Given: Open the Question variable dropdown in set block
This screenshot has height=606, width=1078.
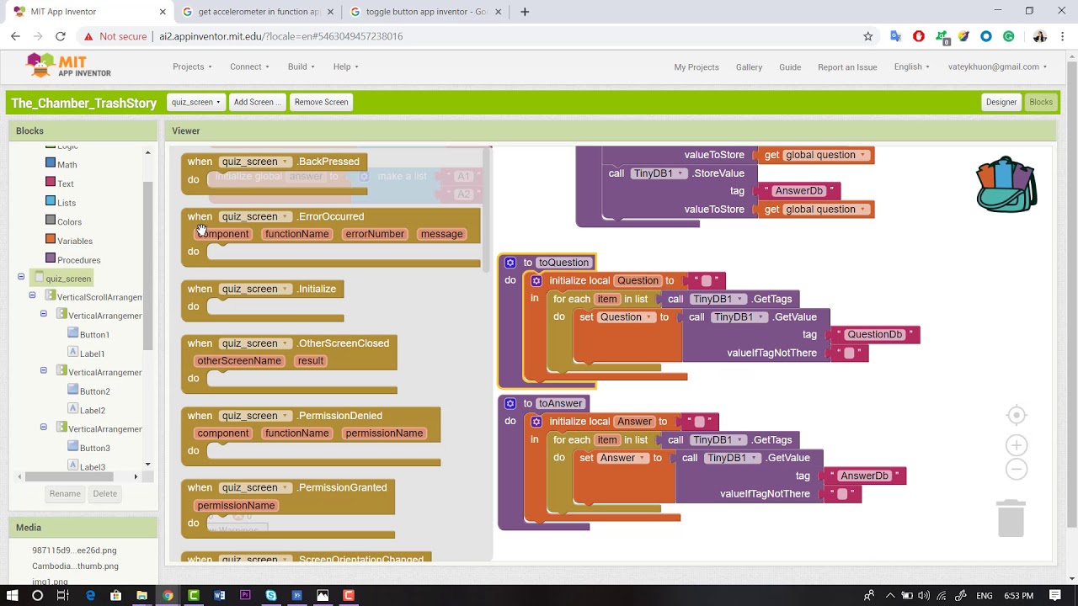Looking at the screenshot, I should click(x=627, y=317).
